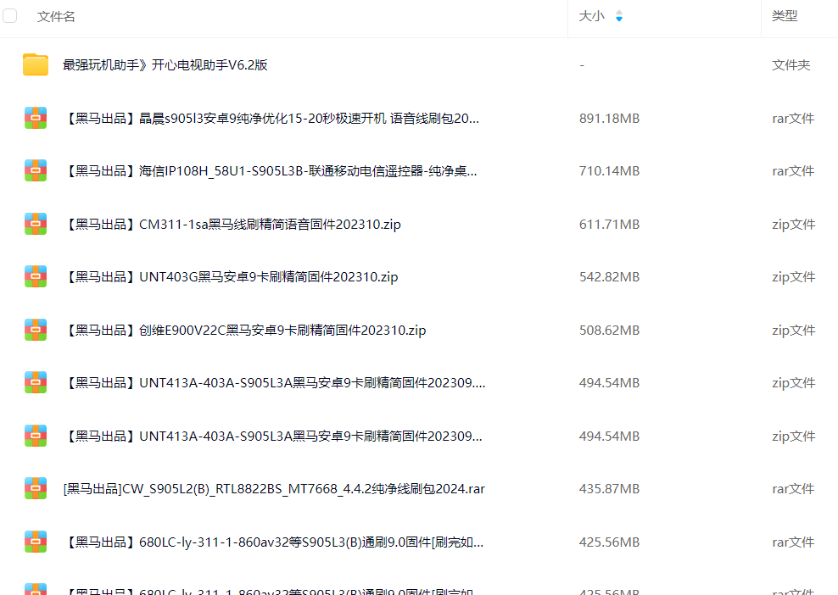Select the zip icon for UNT403G firmware
838x595 pixels.
36,277
